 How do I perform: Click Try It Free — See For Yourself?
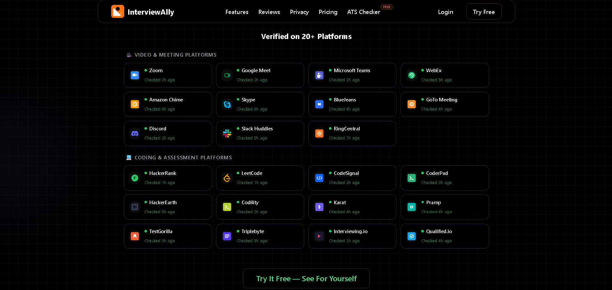(x=306, y=278)
